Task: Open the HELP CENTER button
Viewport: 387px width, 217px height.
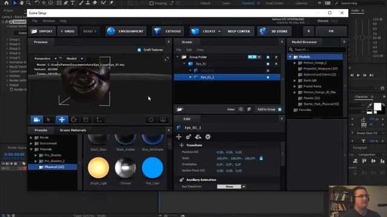Action: coord(239,31)
